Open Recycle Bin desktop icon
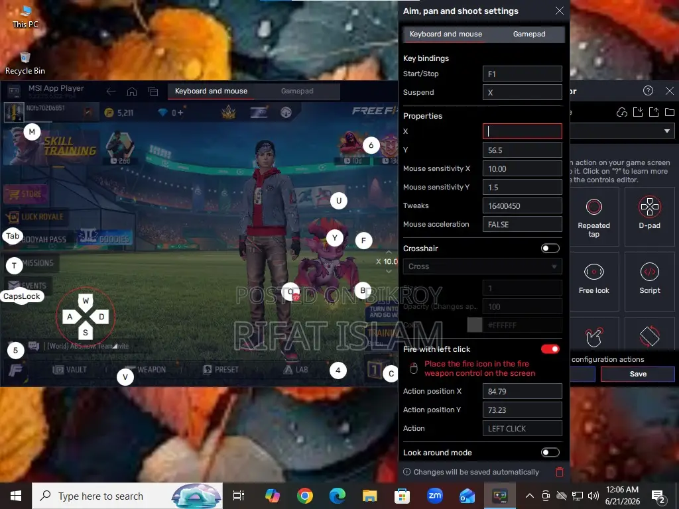 [25, 63]
